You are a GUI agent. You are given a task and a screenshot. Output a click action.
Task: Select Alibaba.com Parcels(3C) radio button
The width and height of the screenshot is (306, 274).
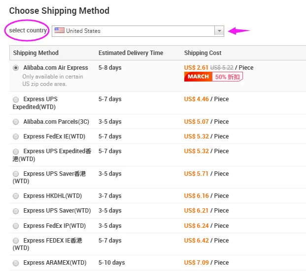pos(16,122)
